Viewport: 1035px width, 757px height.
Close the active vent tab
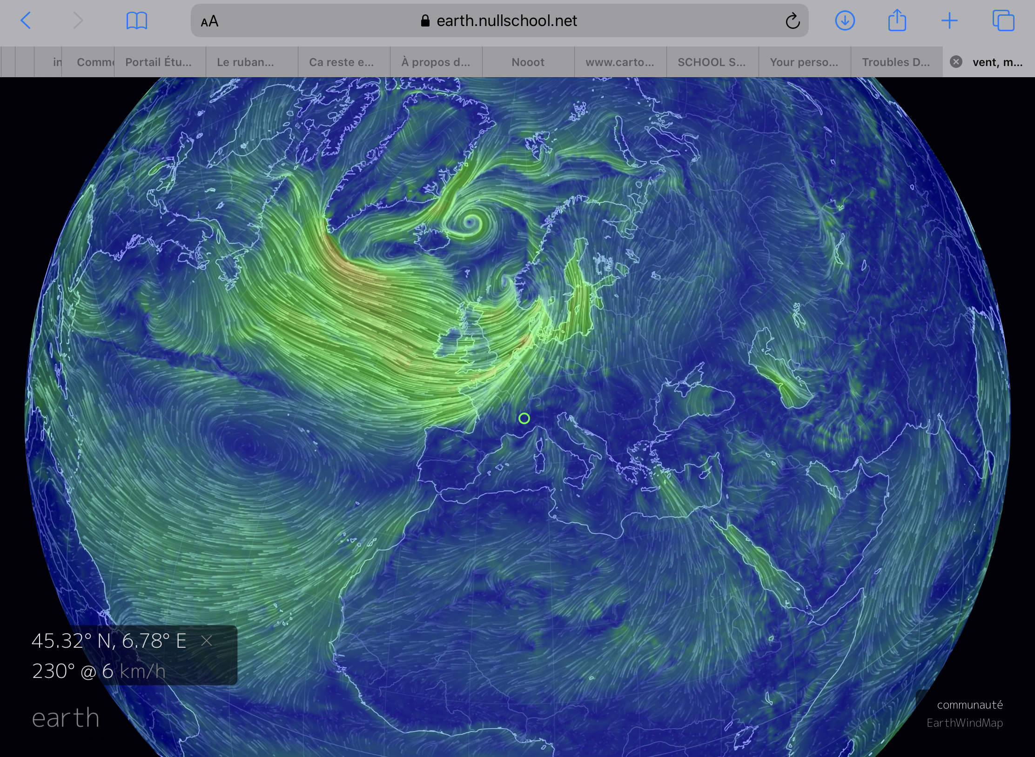956,62
